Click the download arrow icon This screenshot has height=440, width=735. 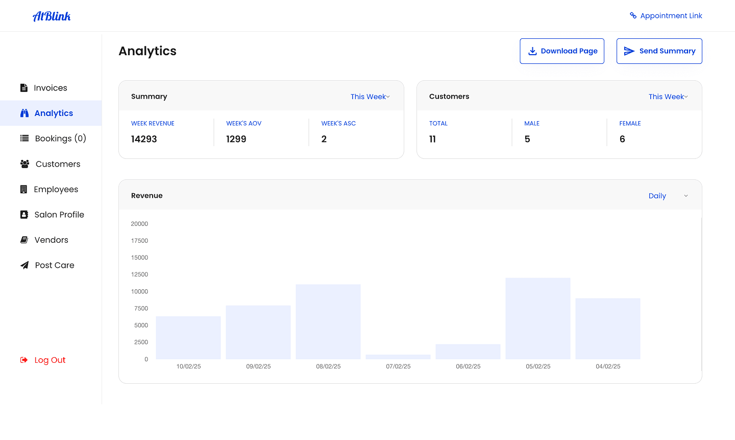pos(532,51)
